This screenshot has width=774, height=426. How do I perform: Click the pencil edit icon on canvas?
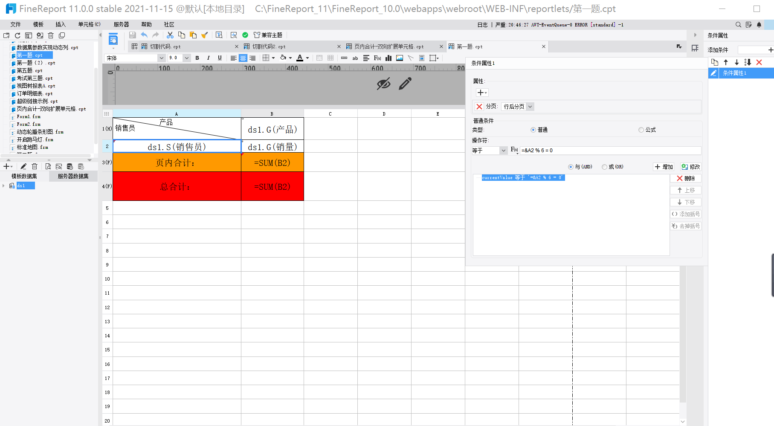coord(405,84)
